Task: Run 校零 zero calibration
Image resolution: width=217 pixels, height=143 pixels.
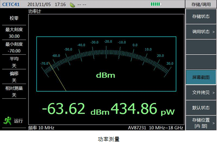Action: point(14,18)
